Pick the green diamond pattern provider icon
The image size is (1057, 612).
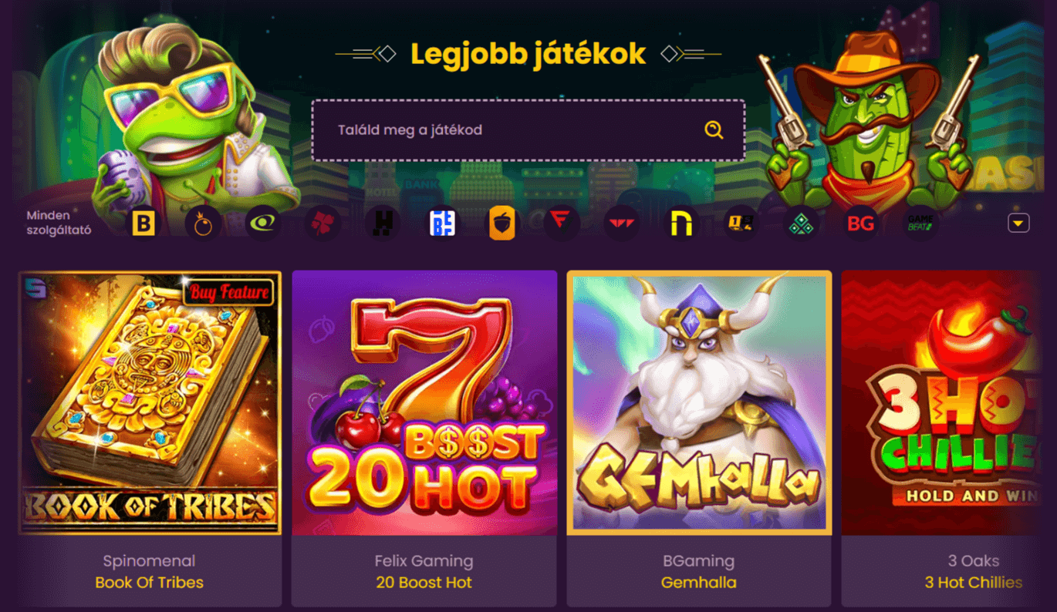point(801,224)
